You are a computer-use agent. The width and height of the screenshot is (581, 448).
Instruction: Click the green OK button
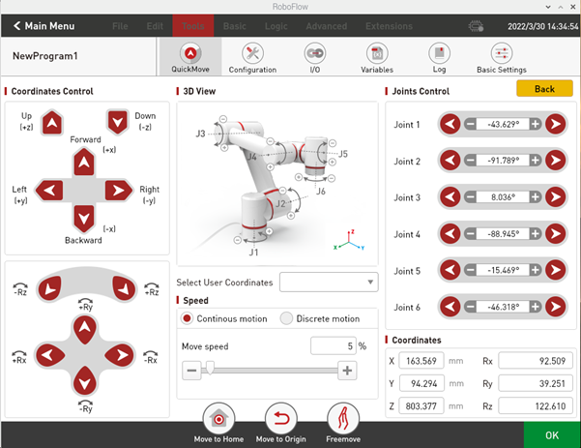click(x=551, y=434)
